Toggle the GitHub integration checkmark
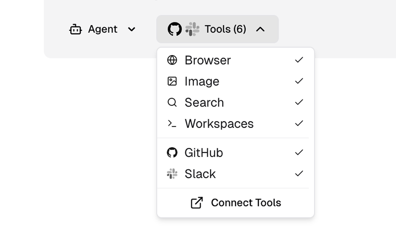Viewport: 396px width, 233px height. (299, 152)
